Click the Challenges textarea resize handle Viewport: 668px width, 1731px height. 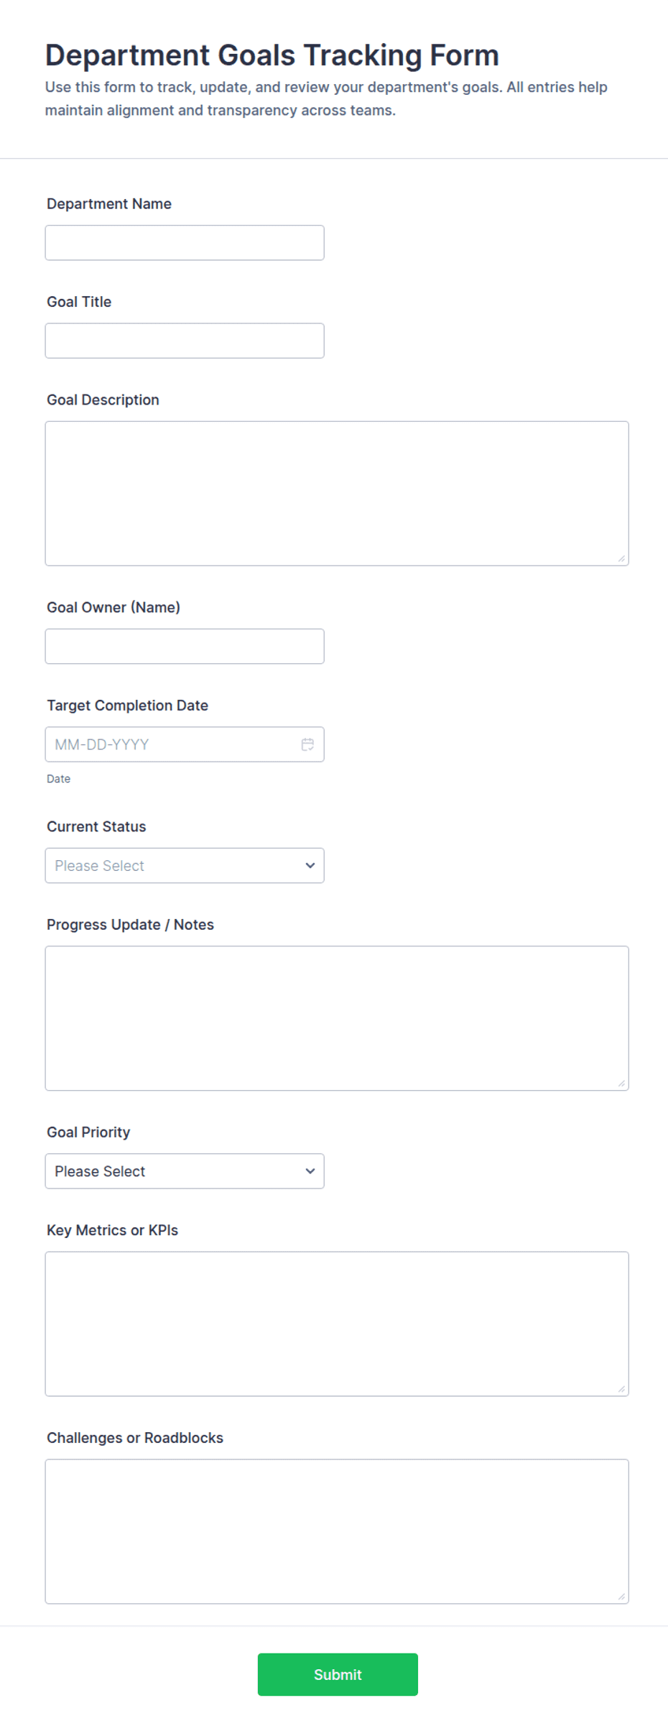(x=621, y=1596)
